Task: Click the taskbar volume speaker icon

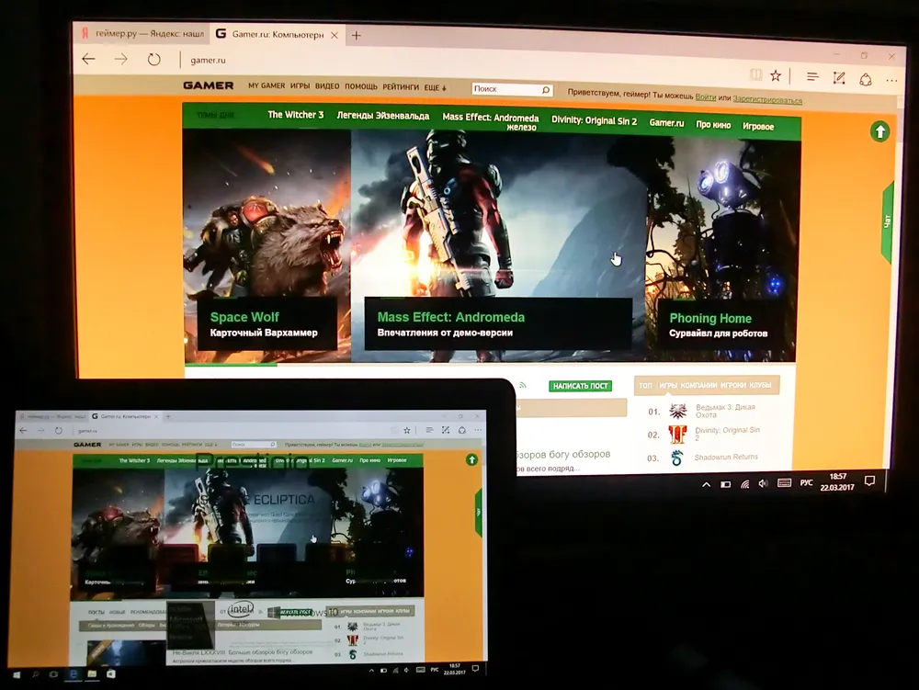Action: coord(763,483)
